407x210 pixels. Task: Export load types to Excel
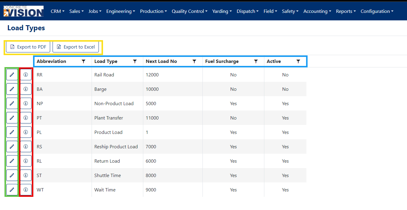click(x=76, y=47)
